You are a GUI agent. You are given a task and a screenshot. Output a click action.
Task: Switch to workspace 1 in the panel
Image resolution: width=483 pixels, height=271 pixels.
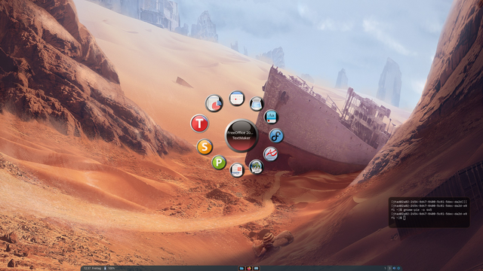[385, 268]
